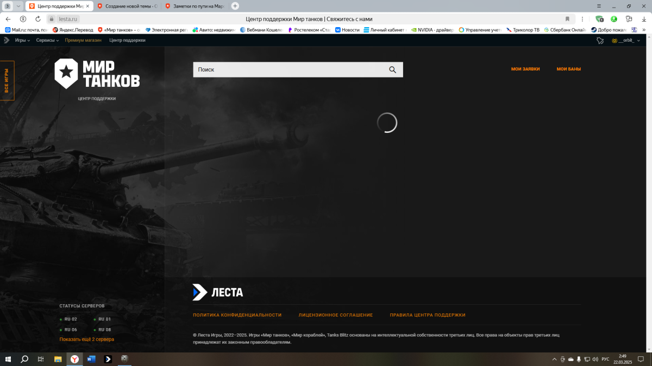This screenshot has width=652, height=366.
Task: Open the Новости VK bookmark
Action: [x=347, y=30]
